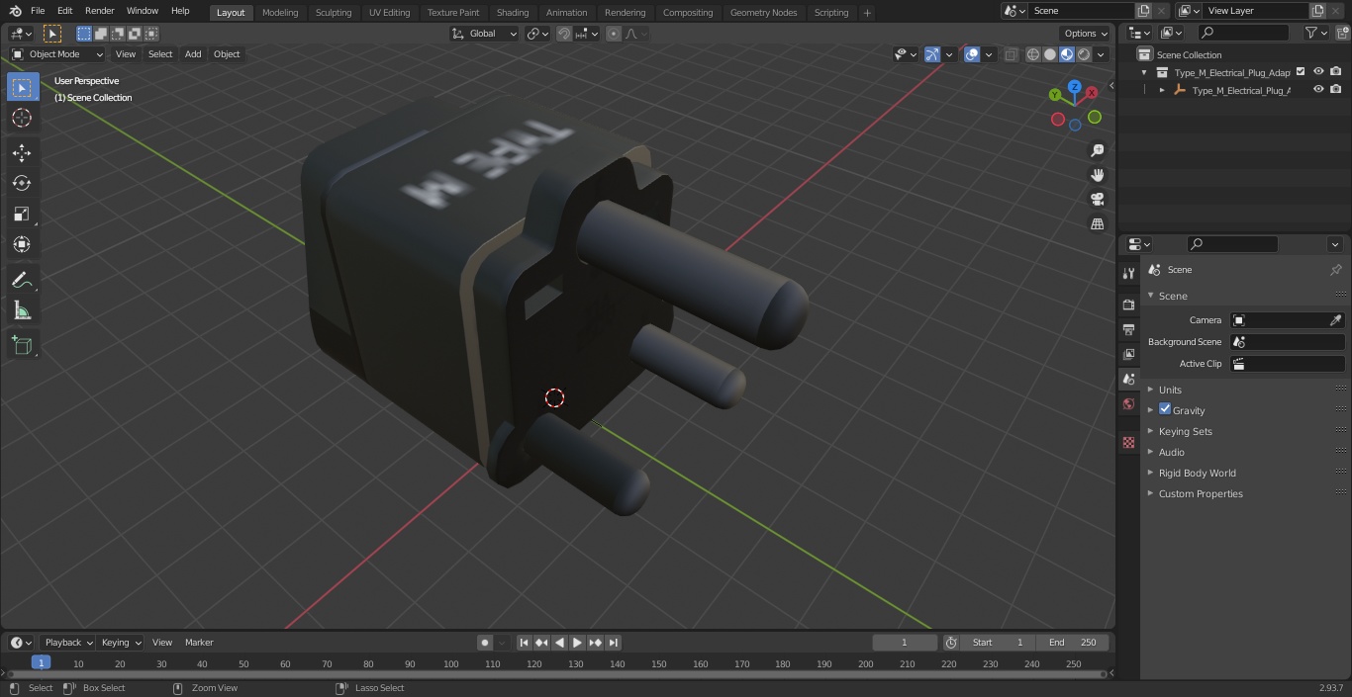Switch perspective/orthographic grid icon
This screenshot has height=697, width=1352.
[1097, 224]
